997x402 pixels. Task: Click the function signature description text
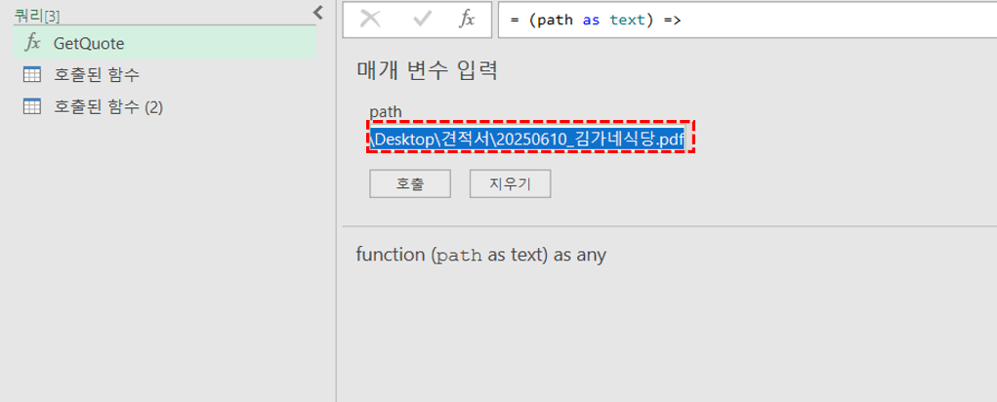point(481,255)
